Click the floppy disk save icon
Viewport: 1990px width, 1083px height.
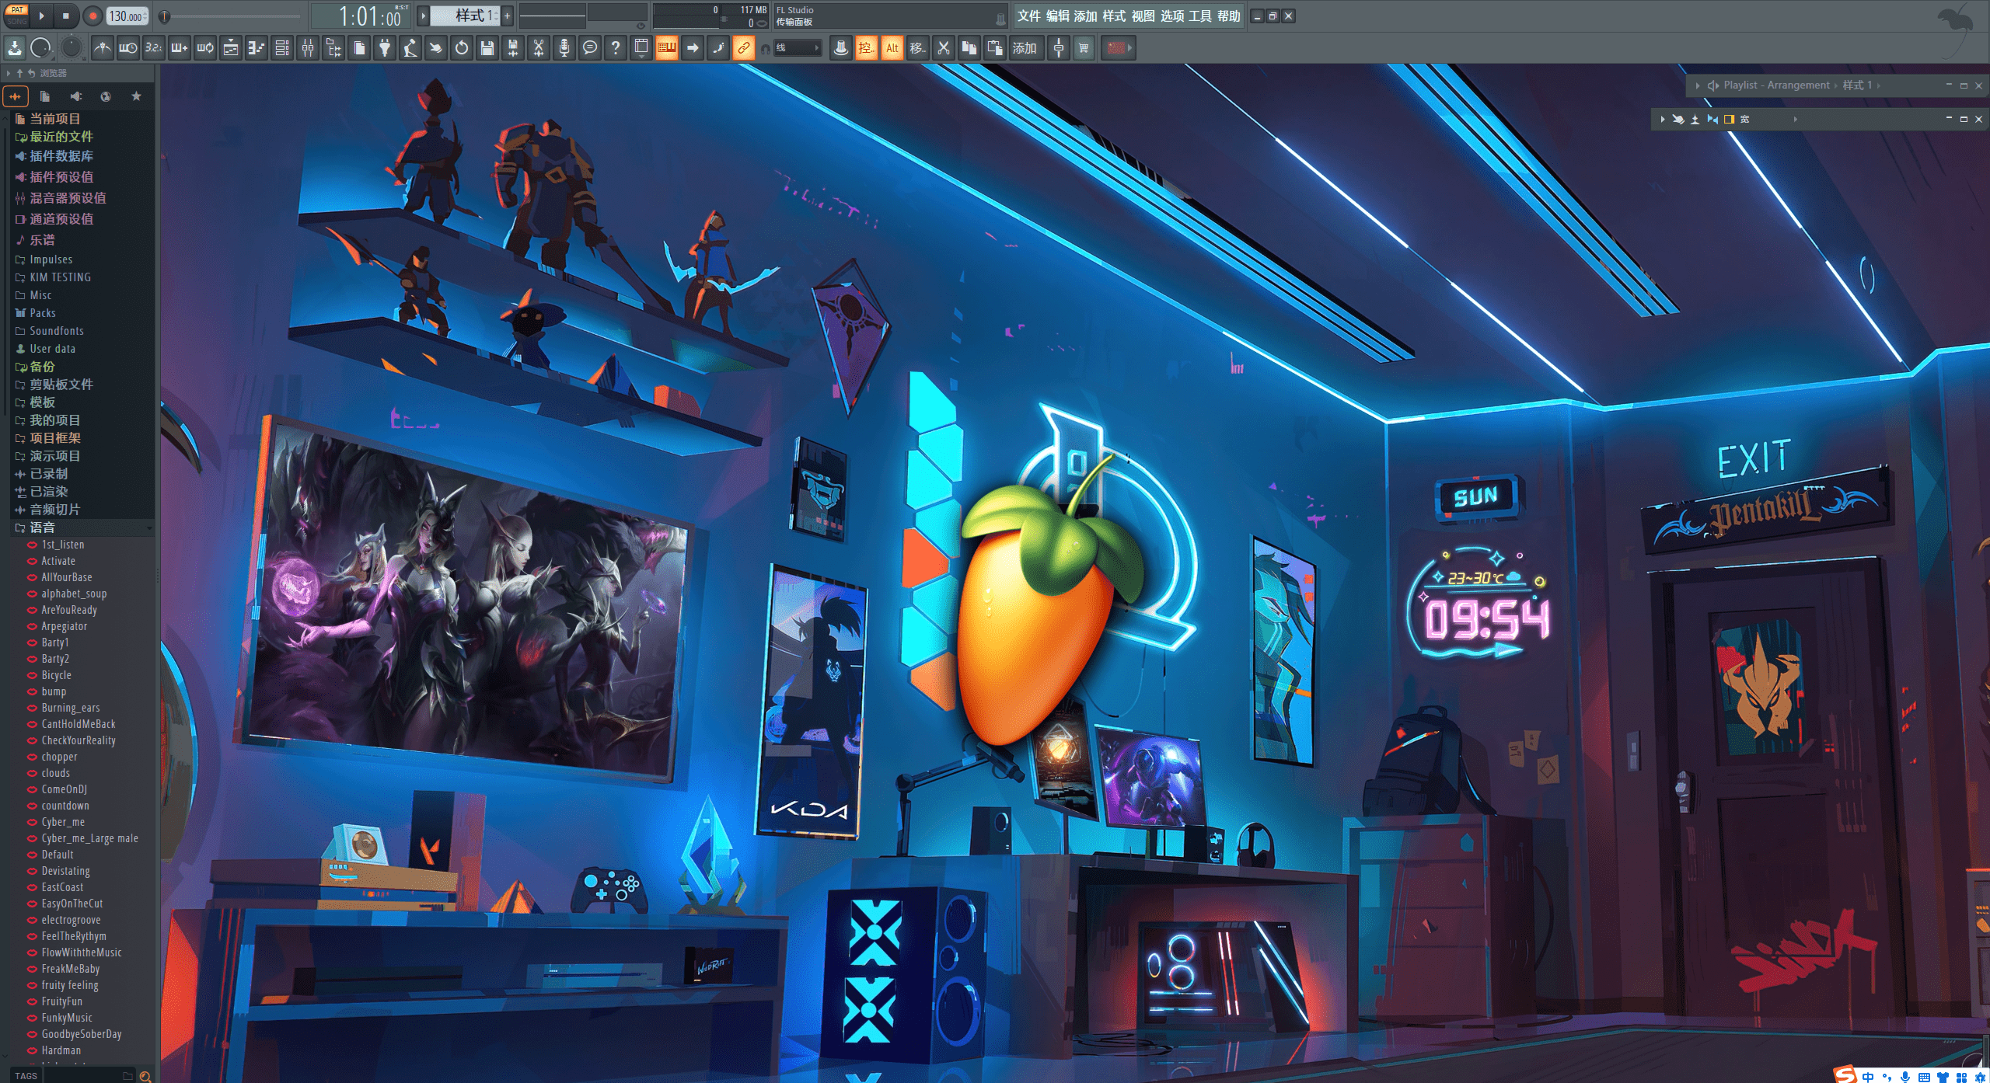(x=487, y=48)
